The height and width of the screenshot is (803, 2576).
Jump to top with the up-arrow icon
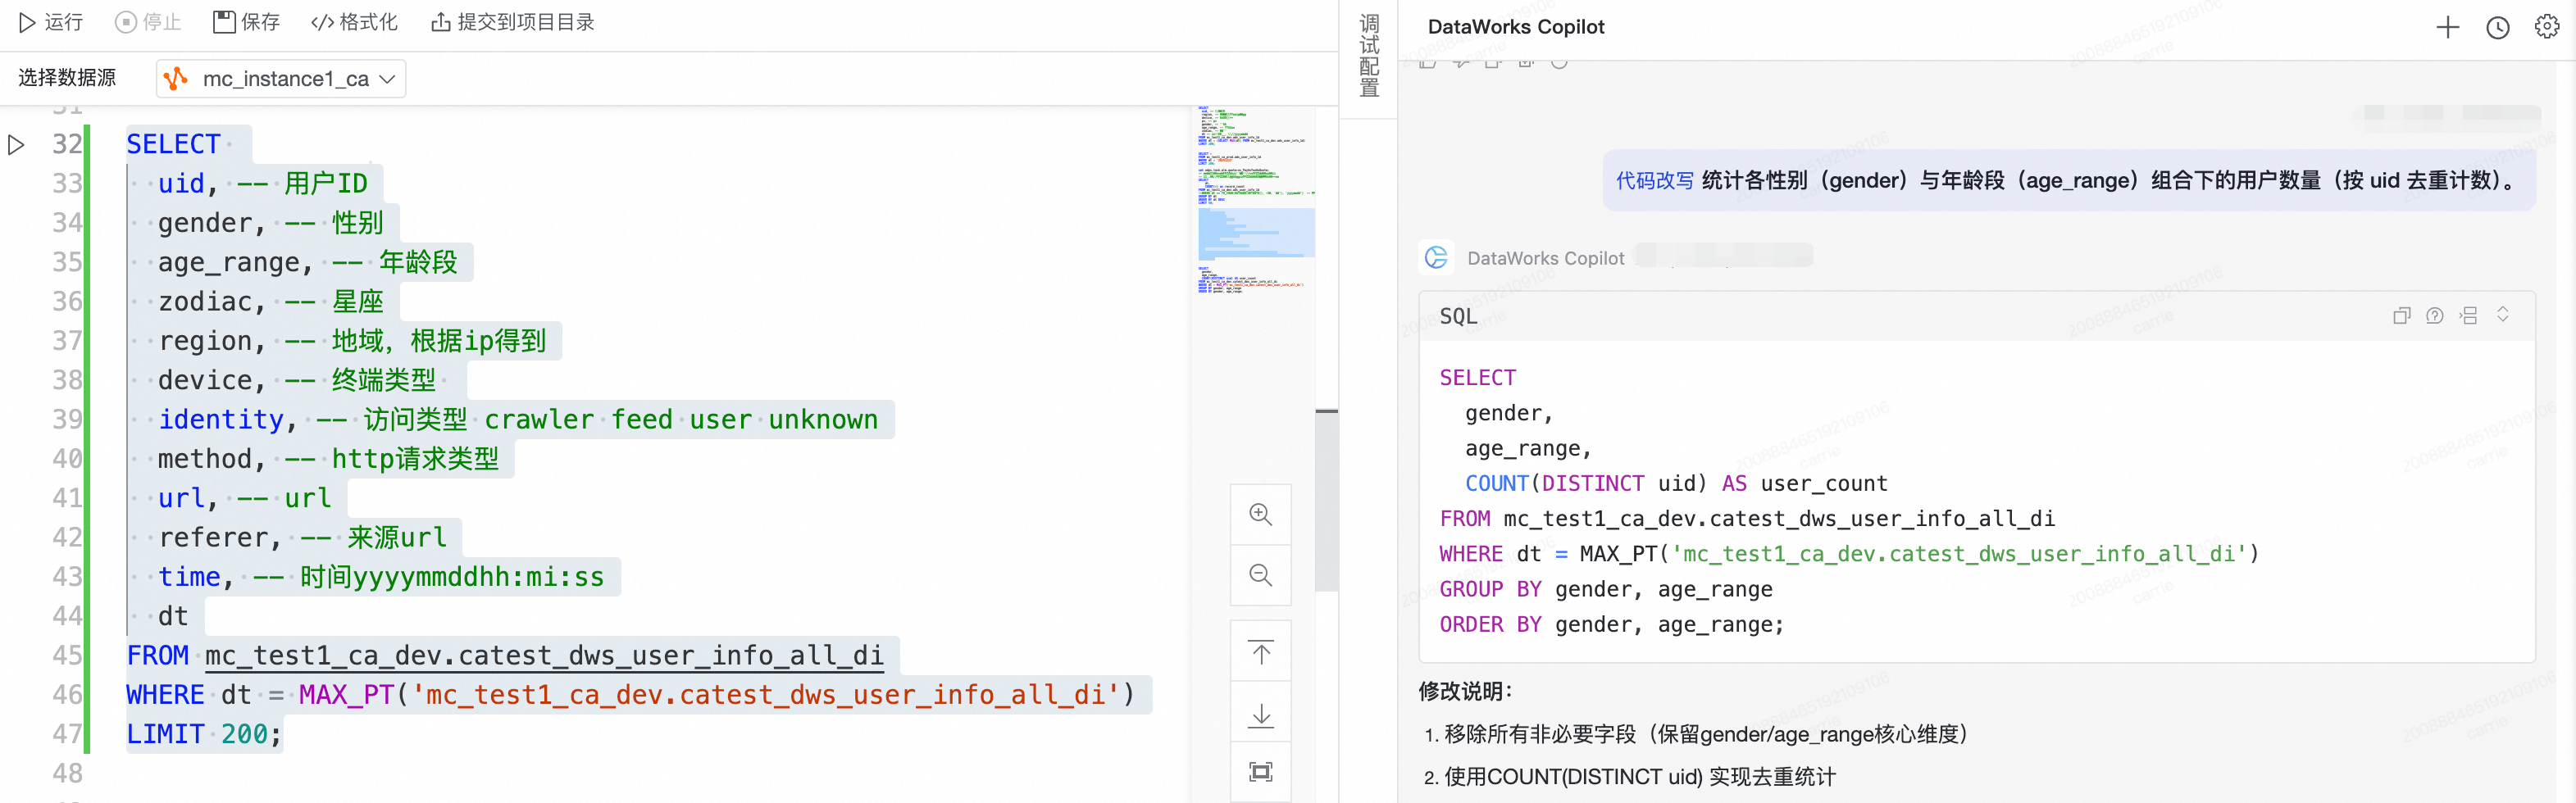1260,652
